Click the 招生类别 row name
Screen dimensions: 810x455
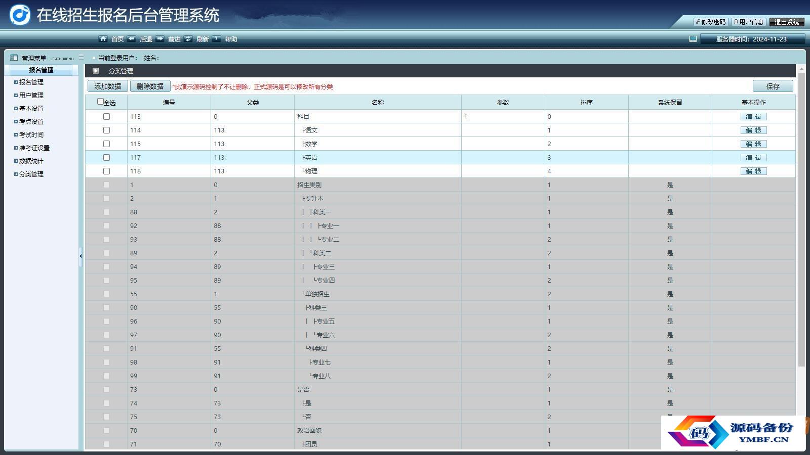(x=309, y=185)
